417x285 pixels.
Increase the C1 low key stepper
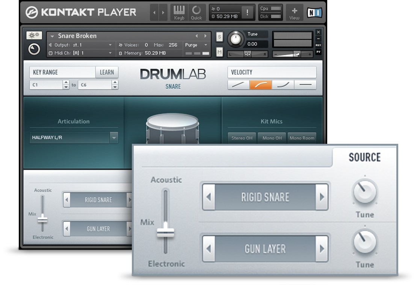click(x=66, y=83)
